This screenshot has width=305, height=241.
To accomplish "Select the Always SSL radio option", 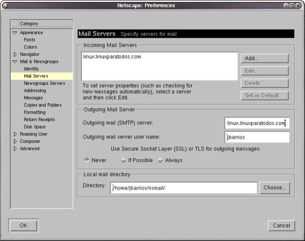I will (x=160, y=160).
